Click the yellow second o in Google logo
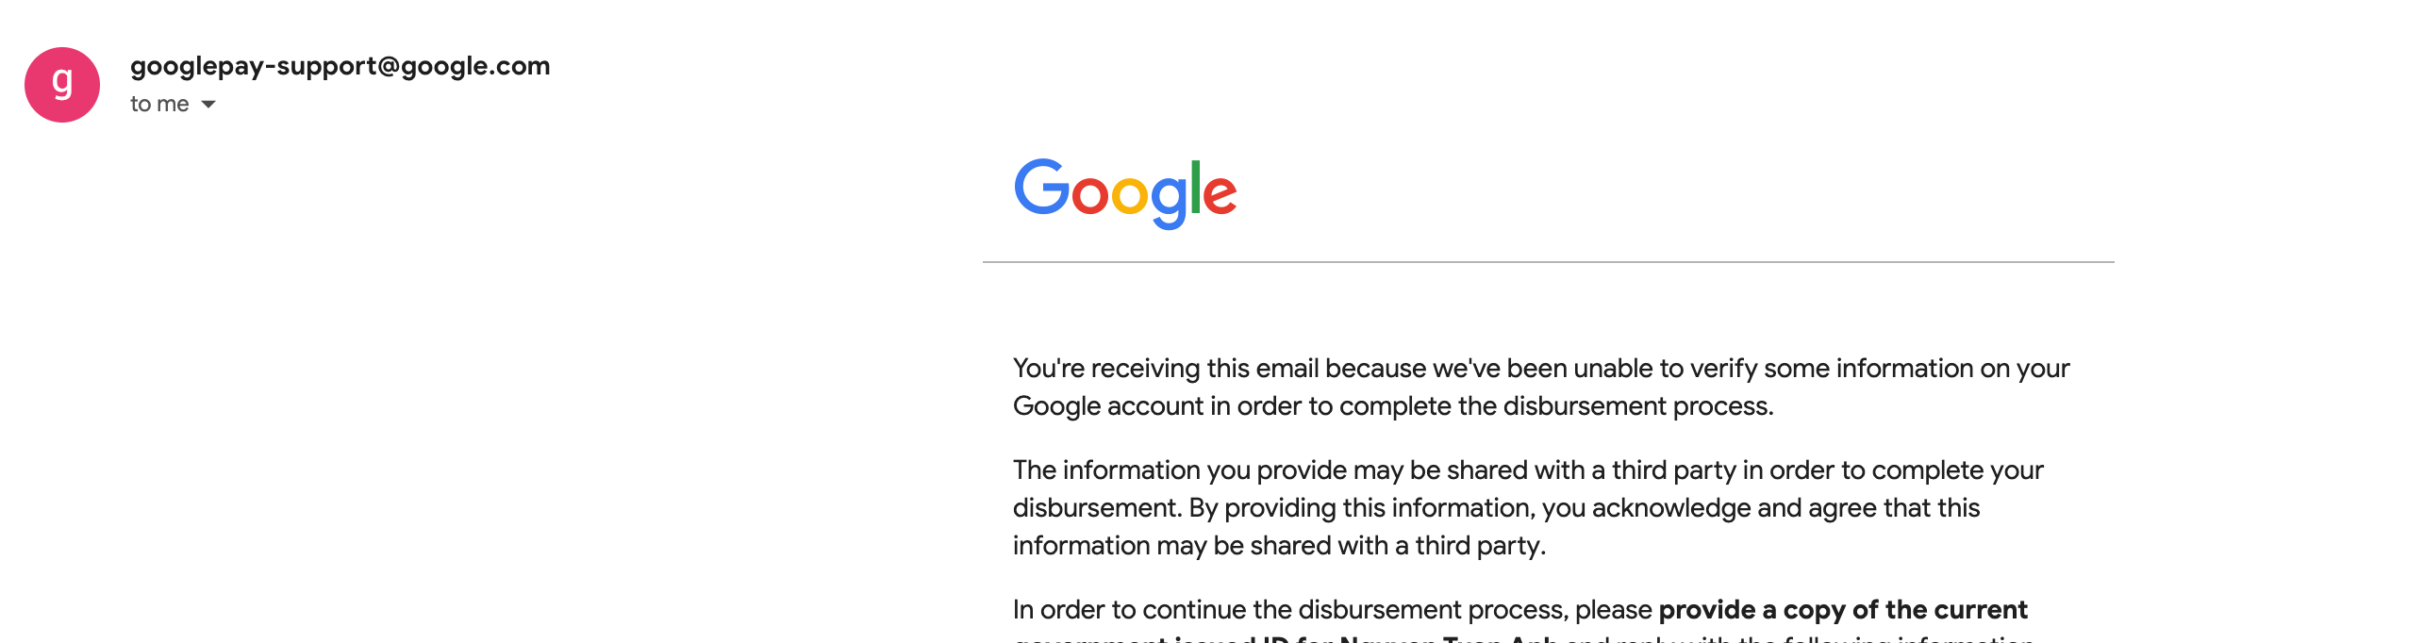The width and height of the screenshot is (2424, 643). coord(1130,195)
